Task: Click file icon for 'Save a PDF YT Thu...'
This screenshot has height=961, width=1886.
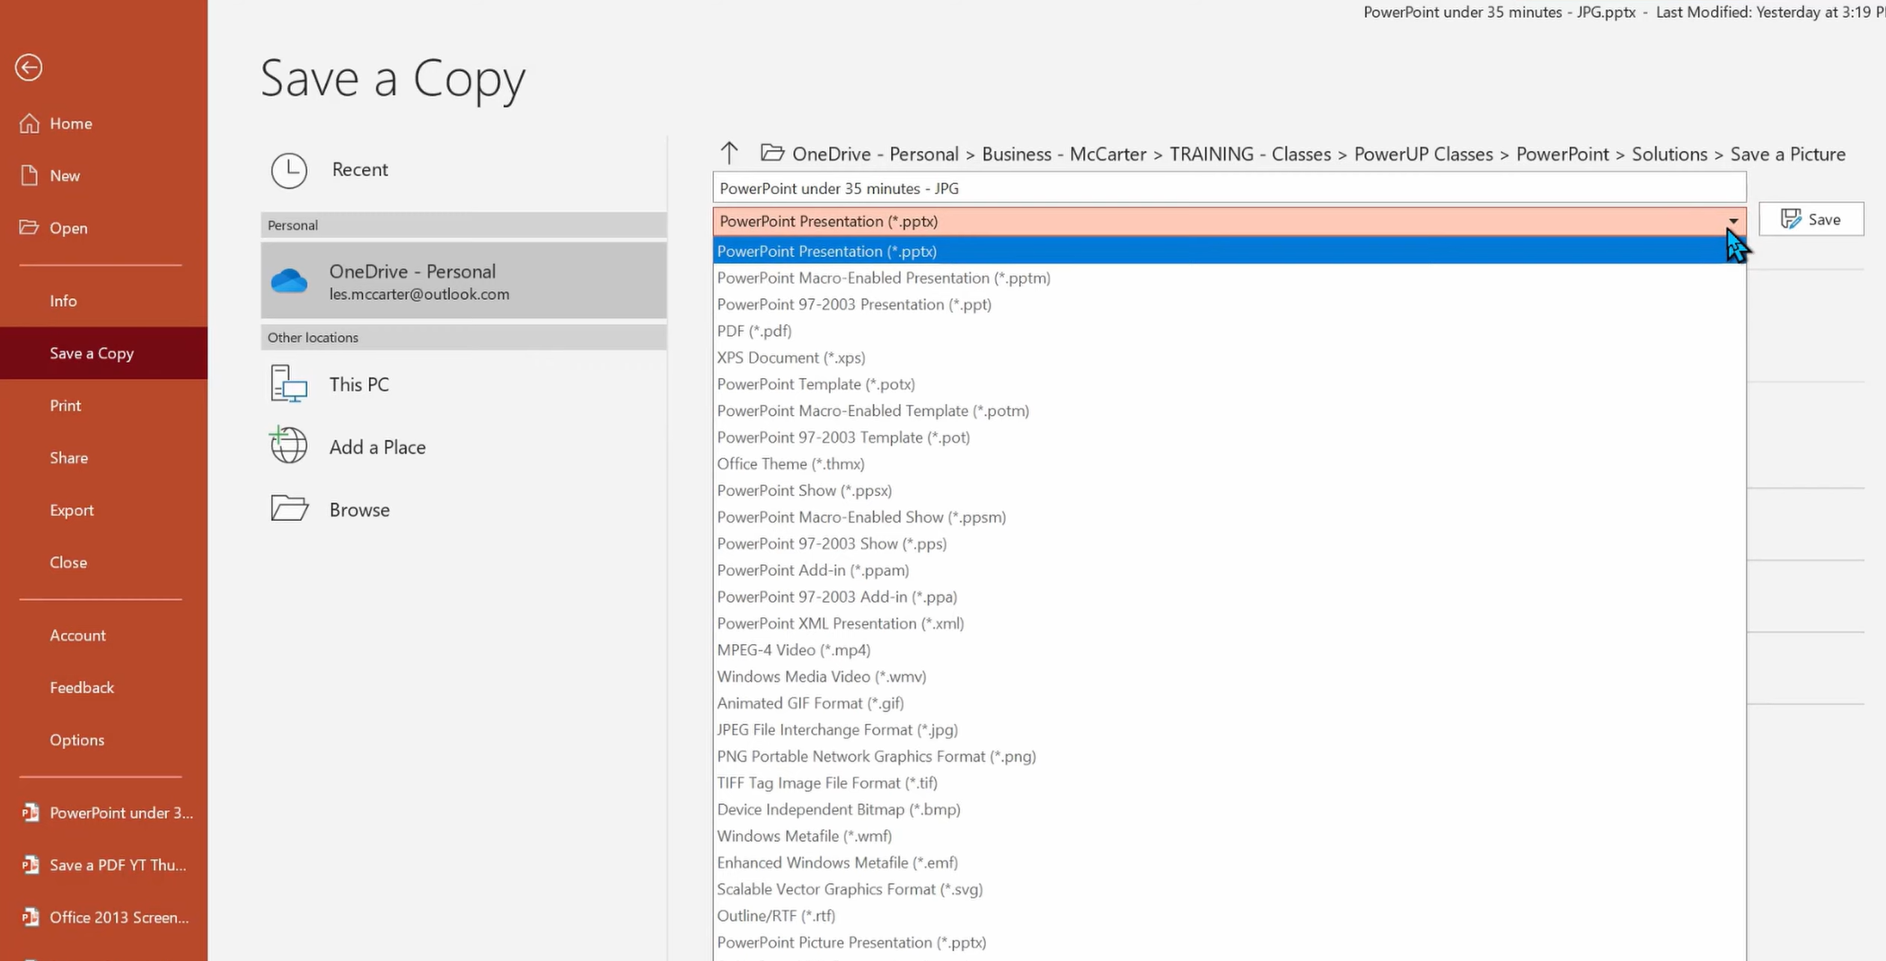Action: click(31, 865)
